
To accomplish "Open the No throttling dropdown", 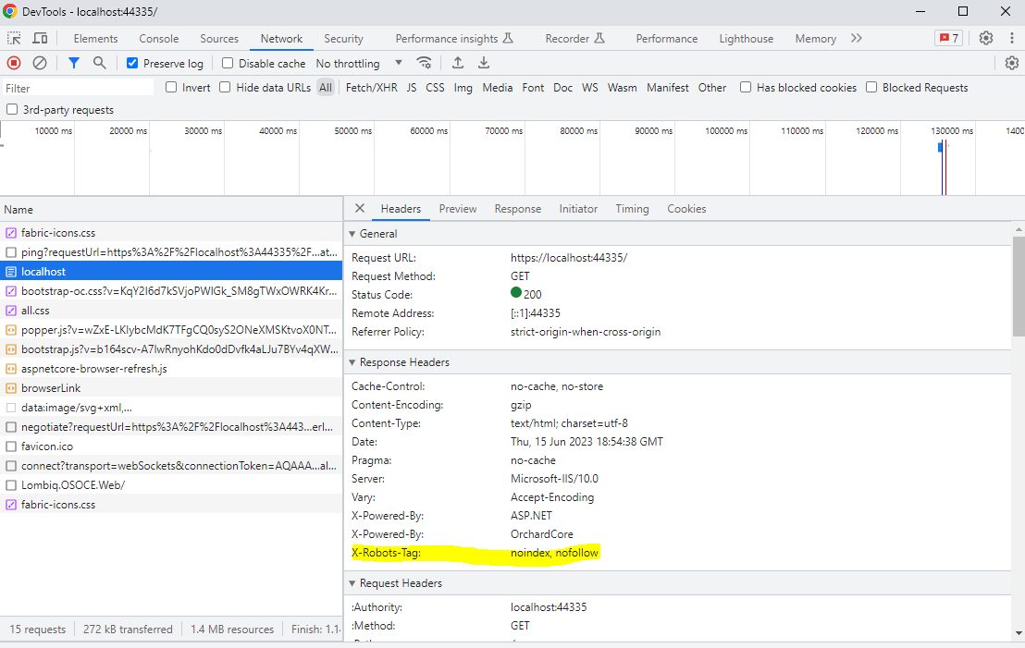I will click(x=358, y=64).
